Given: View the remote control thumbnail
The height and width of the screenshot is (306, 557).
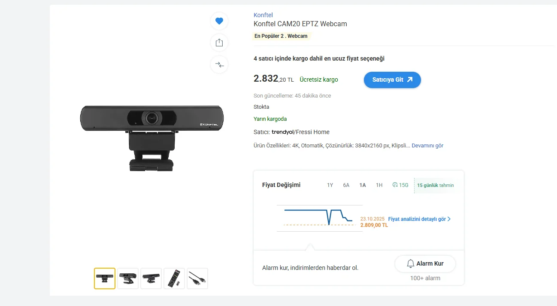Looking at the screenshot, I should pyautogui.click(x=174, y=278).
